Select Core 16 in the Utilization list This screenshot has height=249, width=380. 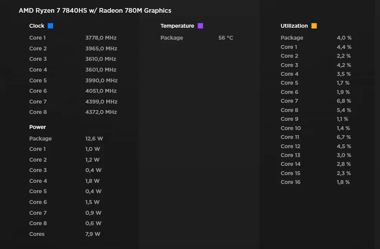tap(290, 182)
